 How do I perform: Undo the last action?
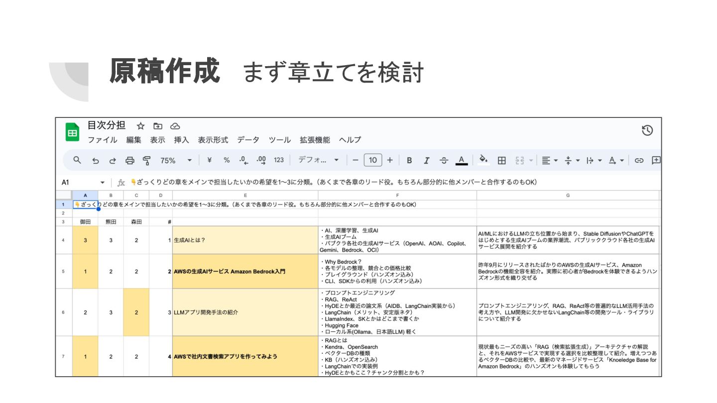click(x=95, y=160)
